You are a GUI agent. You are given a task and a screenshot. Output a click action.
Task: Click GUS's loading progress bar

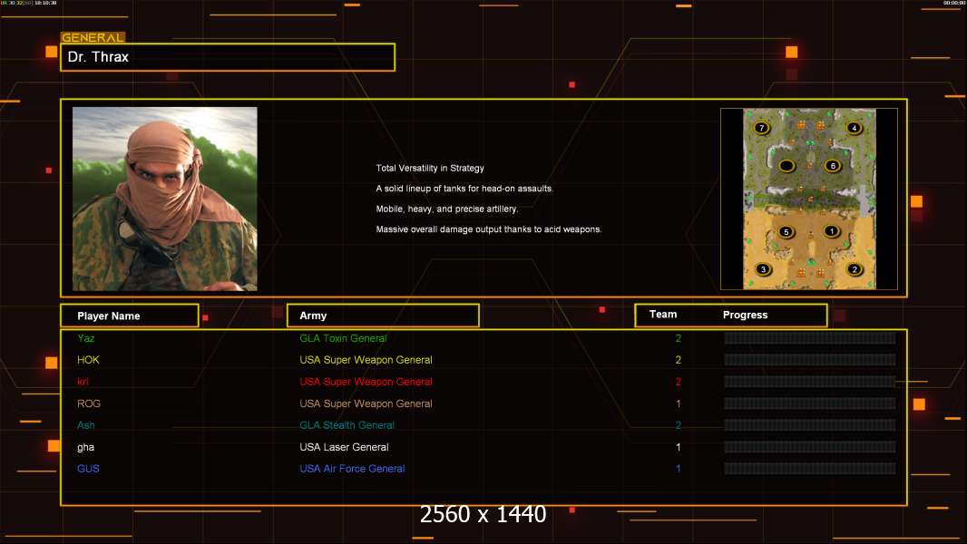[x=810, y=469]
